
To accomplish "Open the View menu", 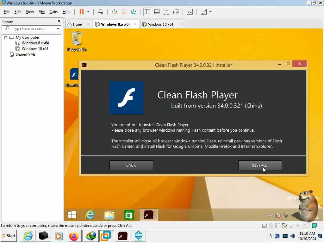I will point(30,12).
